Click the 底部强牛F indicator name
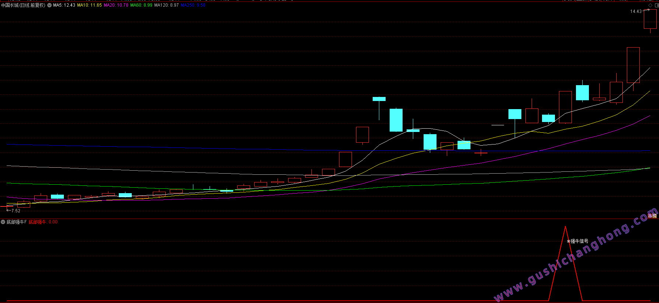The image size is (659, 303). [17, 222]
